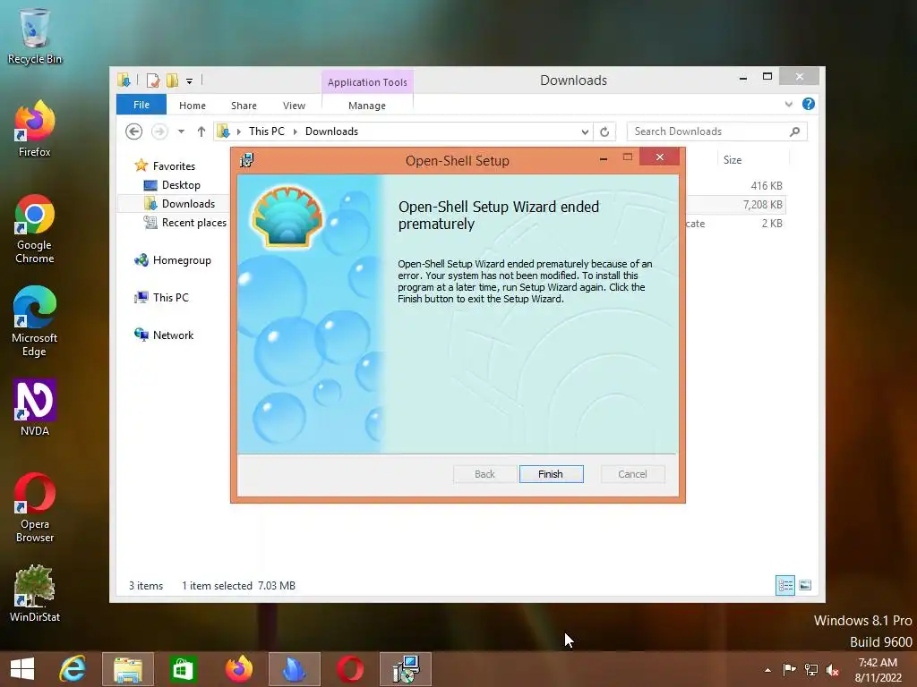This screenshot has width=917, height=687.
Task: Show hidden system tray icons
Action: (x=767, y=670)
